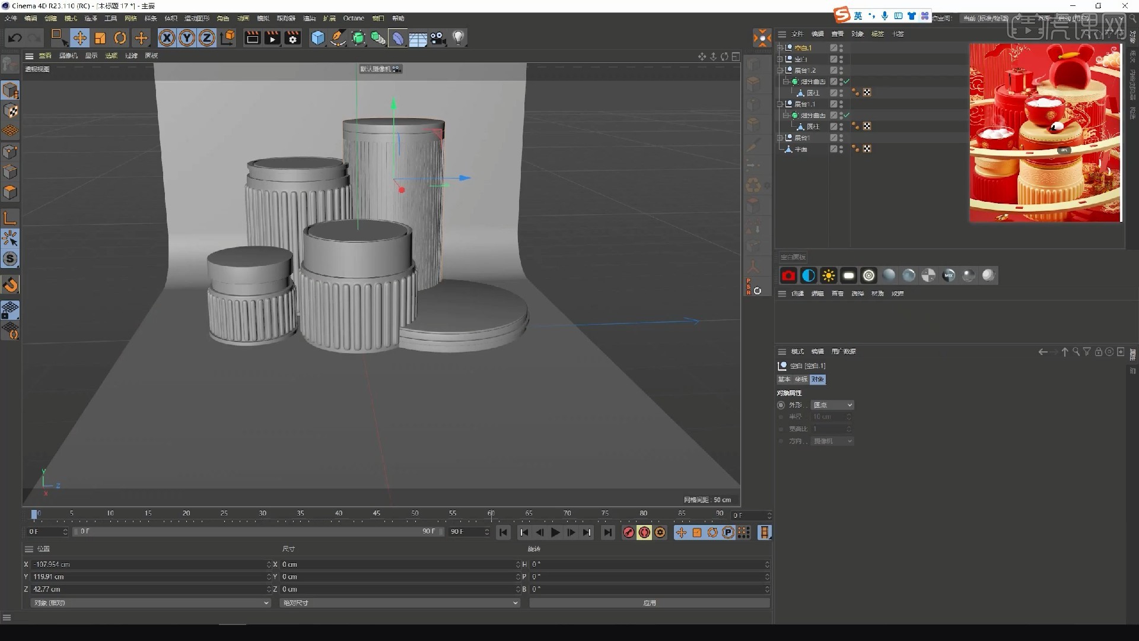Expand the 空白 object tree node
1139x641 pixels.
781,59
